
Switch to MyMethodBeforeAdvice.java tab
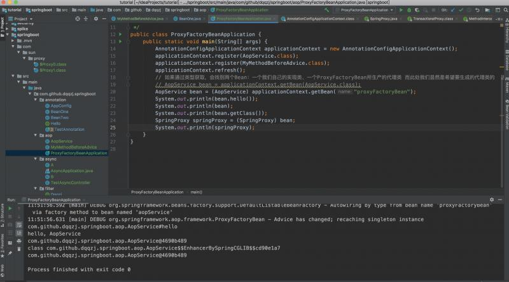(x=140, y=19)
